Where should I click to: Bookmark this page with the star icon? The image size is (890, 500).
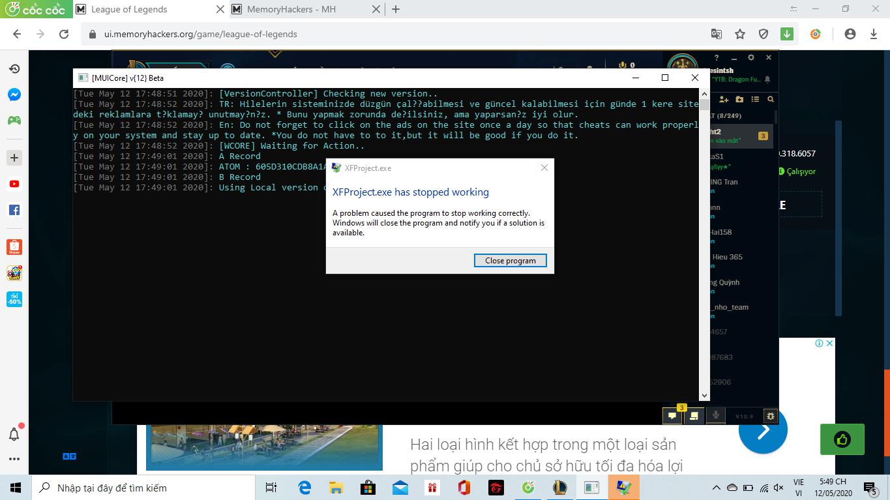[x=740, y=34]
